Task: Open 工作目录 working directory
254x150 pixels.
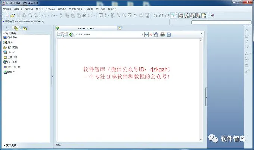Action: click(10, 57)
